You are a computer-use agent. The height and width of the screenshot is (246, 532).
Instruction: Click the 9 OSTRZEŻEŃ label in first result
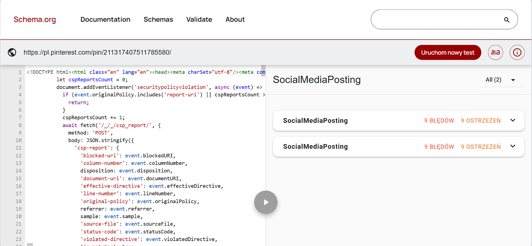(481, 121)
